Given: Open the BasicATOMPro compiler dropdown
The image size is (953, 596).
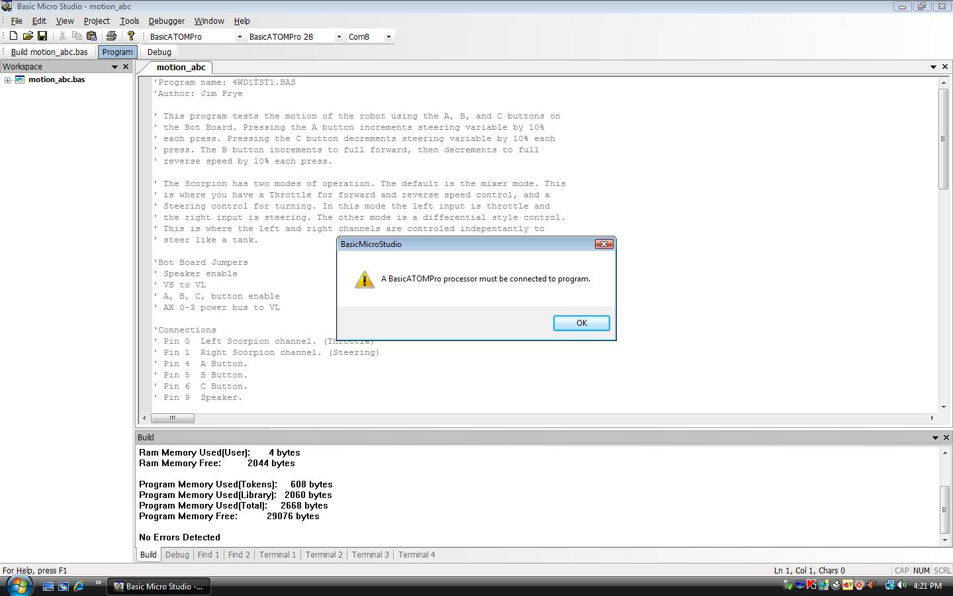Looking at the screenshot, I should click(239, 37).
